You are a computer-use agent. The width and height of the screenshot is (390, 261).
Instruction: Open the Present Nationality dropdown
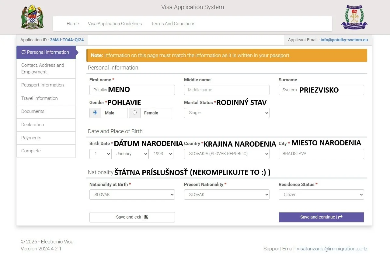(x=227, y=195)
